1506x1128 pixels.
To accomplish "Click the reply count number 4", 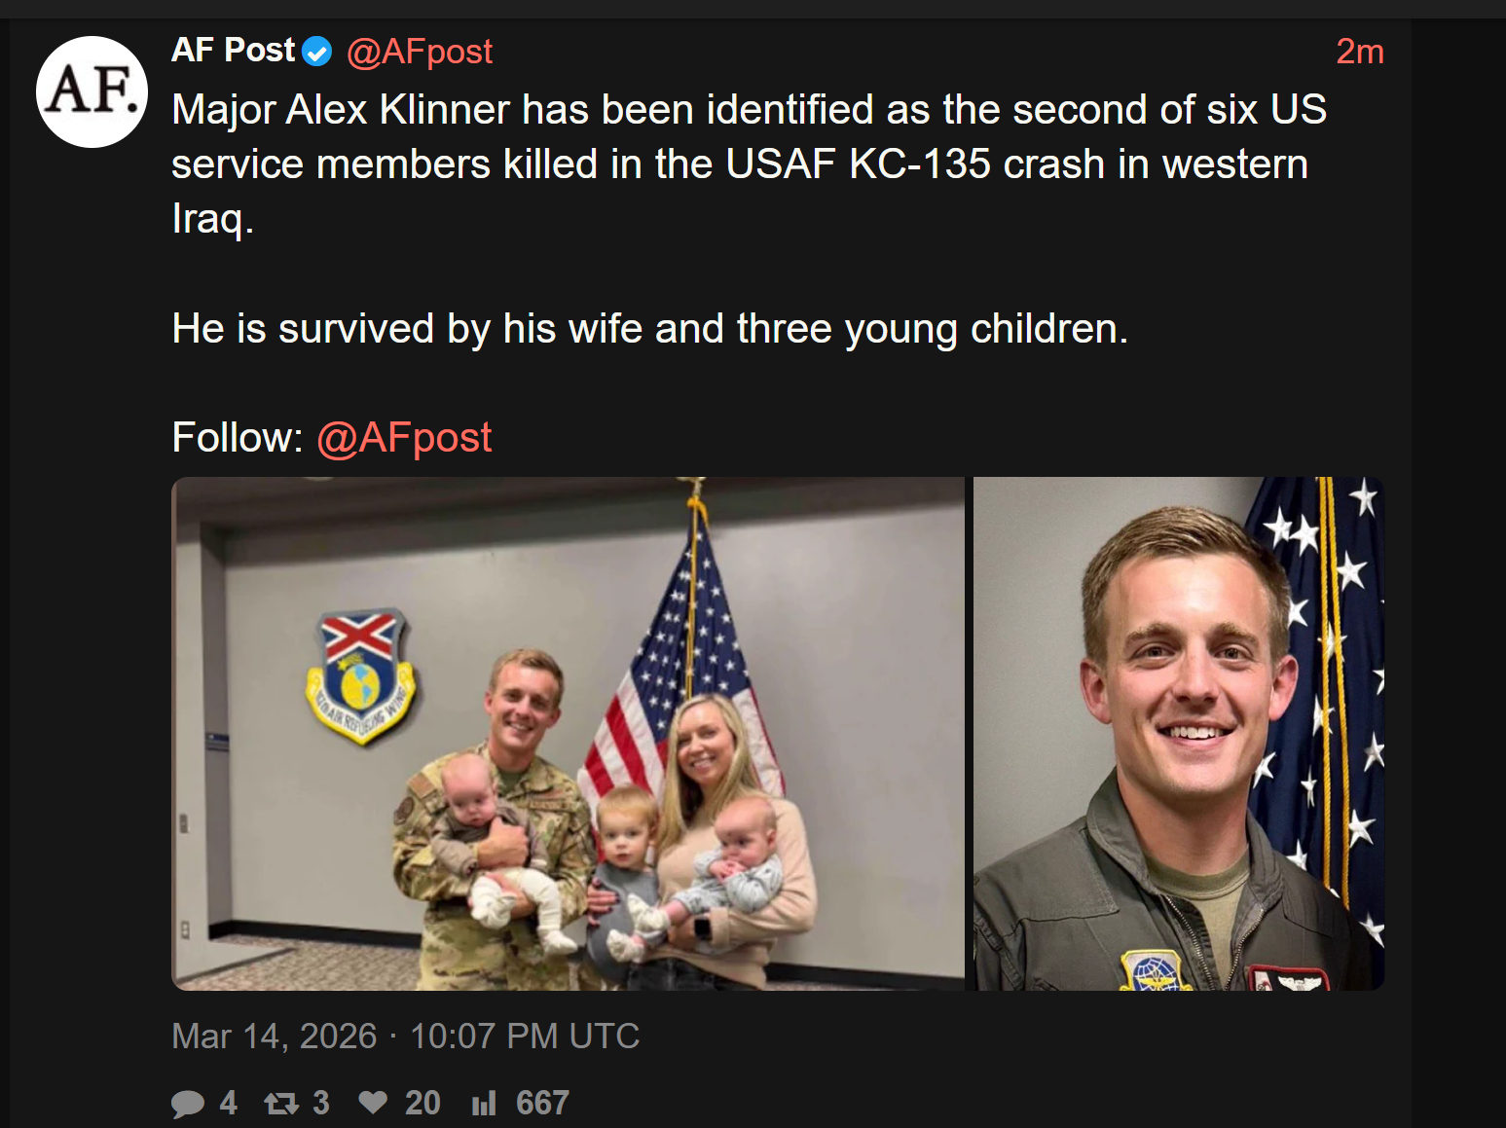I will (x=228, y=1103).
